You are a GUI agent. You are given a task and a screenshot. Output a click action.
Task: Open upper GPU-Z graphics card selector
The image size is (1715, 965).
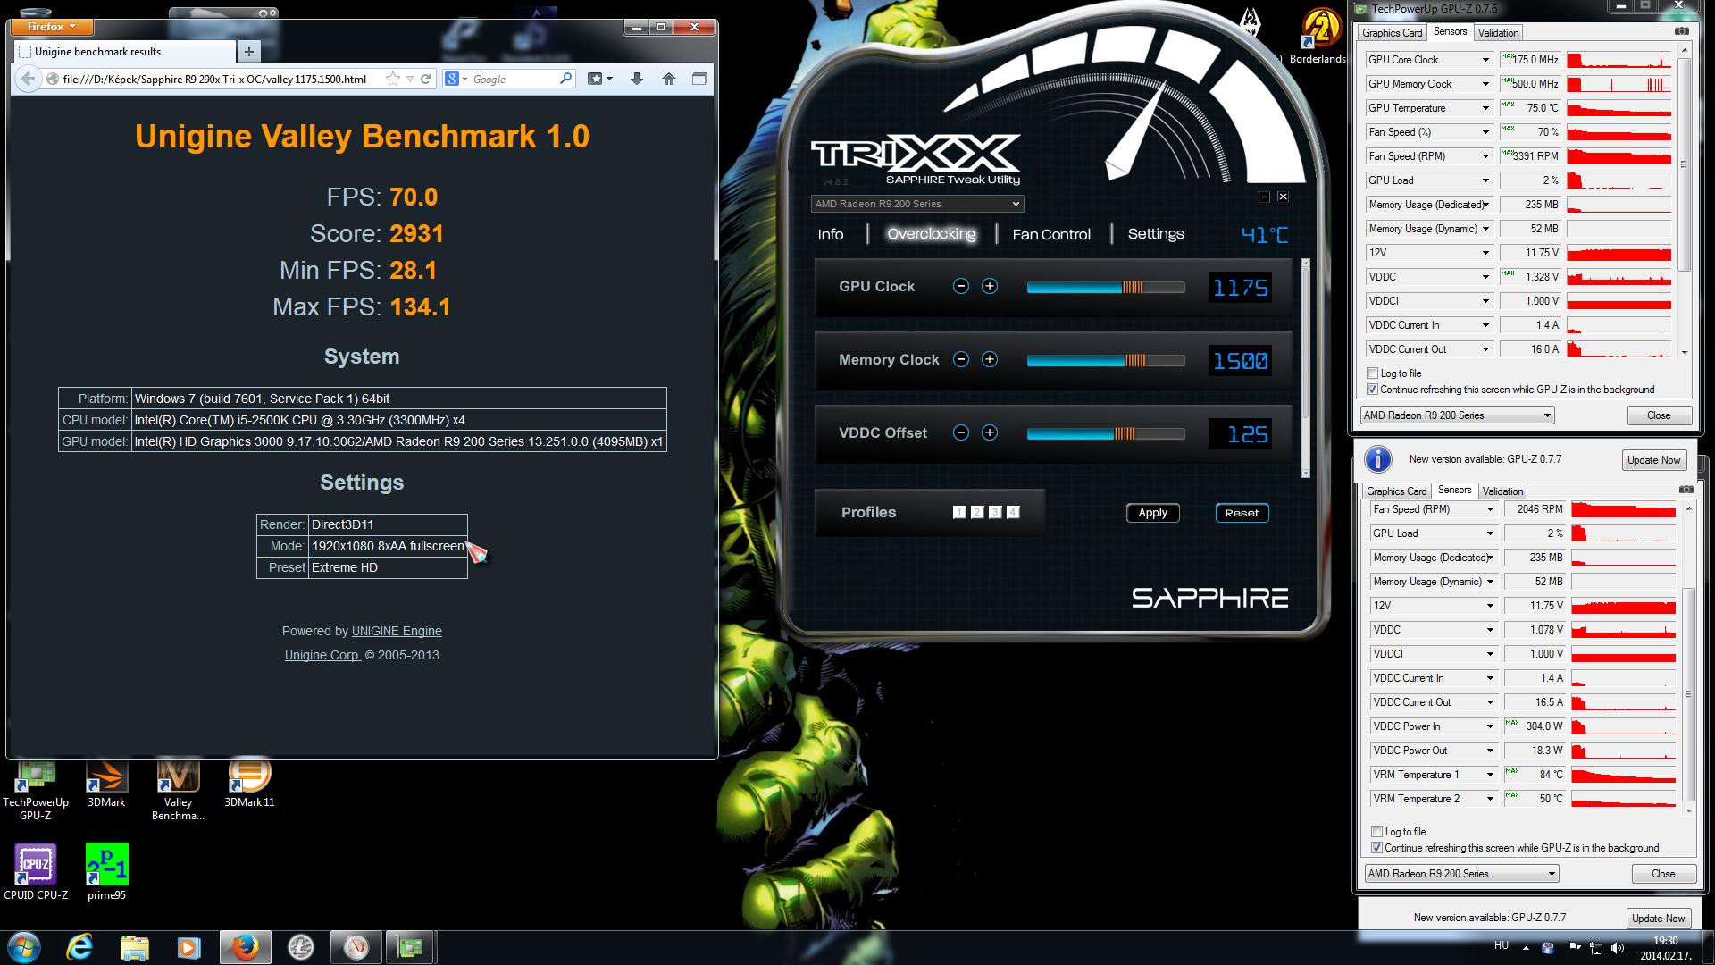[1457, 415]
